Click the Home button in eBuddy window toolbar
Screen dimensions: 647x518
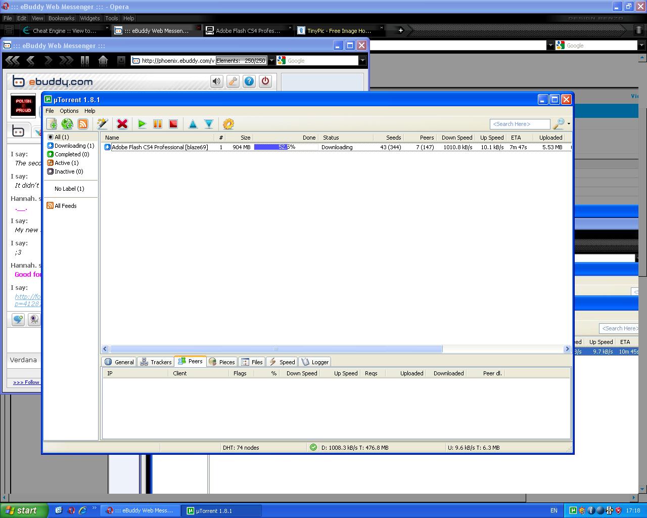click(x=103, y=61)
